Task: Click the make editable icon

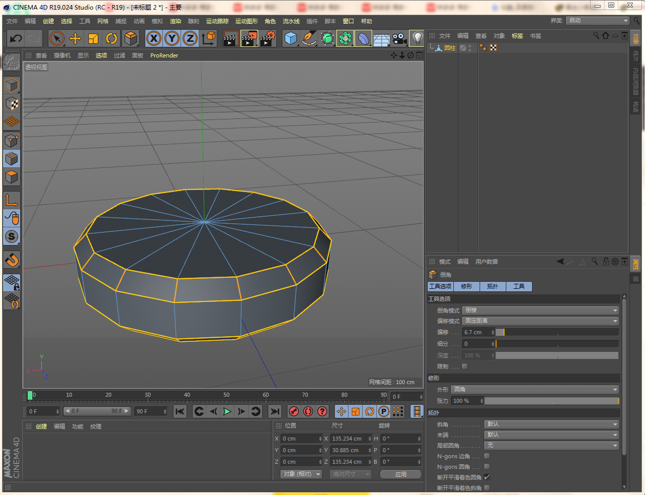Action: click(12, 63)
